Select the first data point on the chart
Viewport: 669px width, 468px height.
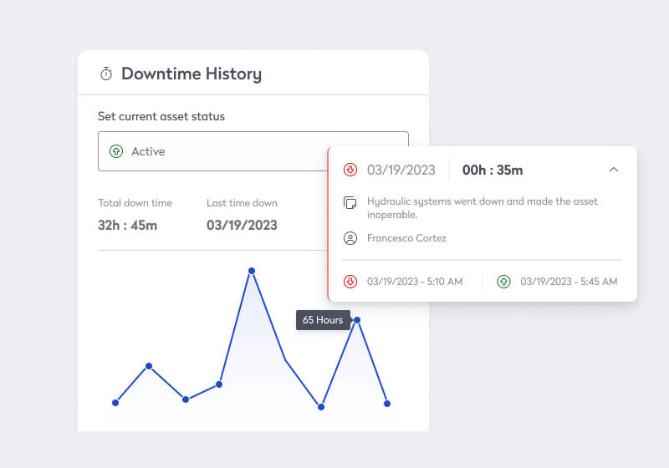(115, 403)
